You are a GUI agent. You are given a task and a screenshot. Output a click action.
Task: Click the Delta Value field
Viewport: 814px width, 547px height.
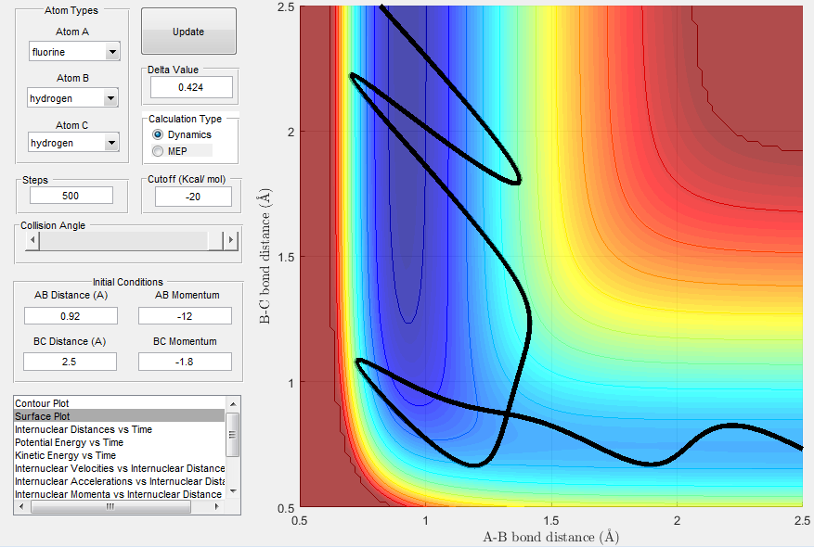click(191, 87)
